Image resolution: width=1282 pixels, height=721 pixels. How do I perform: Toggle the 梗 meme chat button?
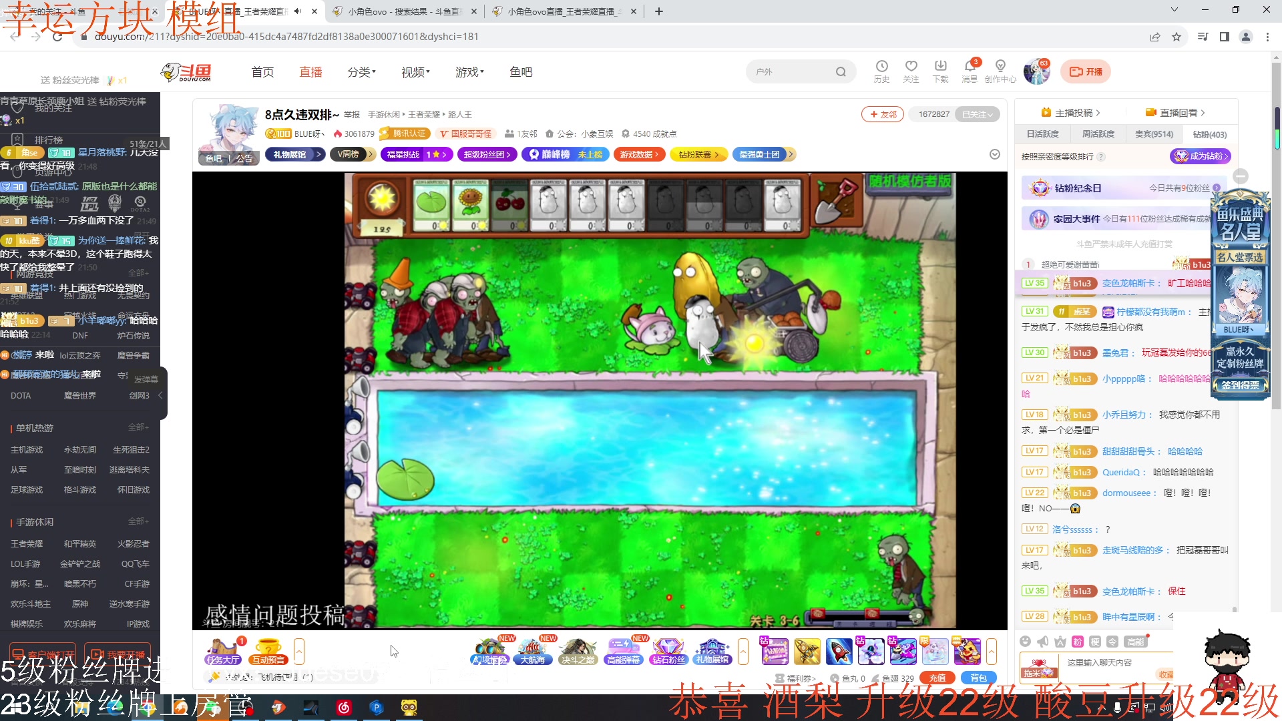(x=1095, y=642)
